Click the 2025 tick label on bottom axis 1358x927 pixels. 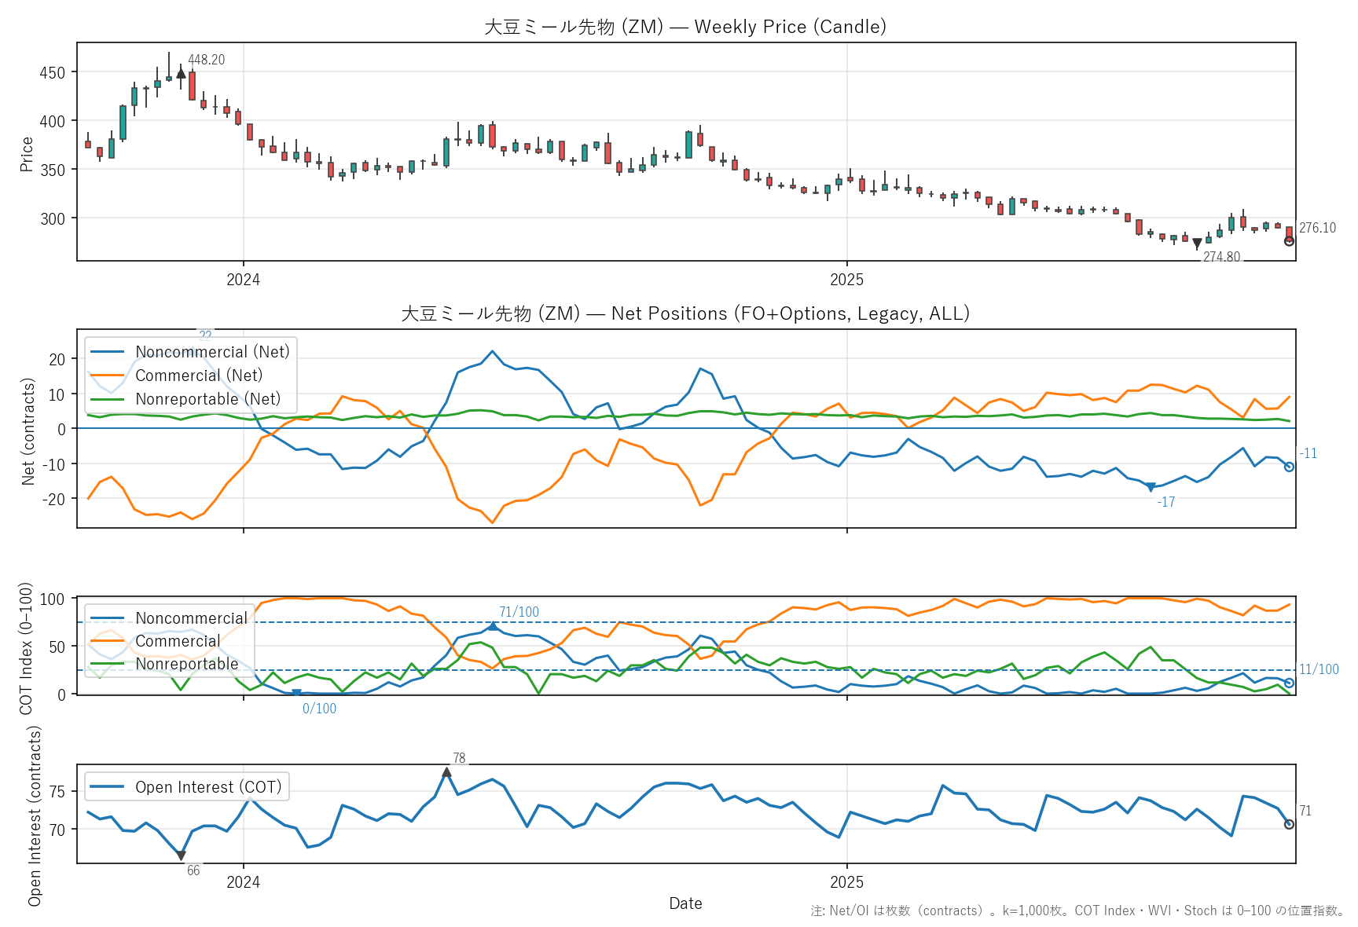[846, 882]
